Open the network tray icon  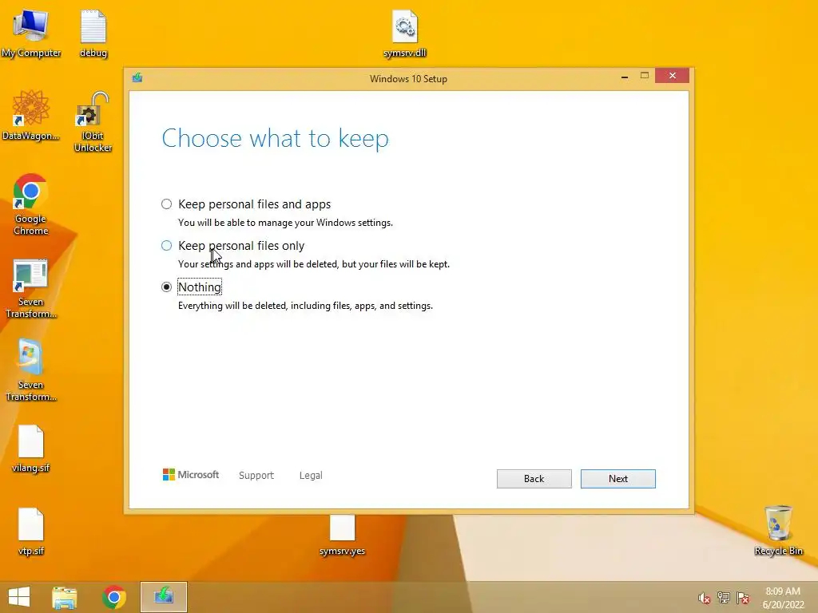click(x=724, y=597)
